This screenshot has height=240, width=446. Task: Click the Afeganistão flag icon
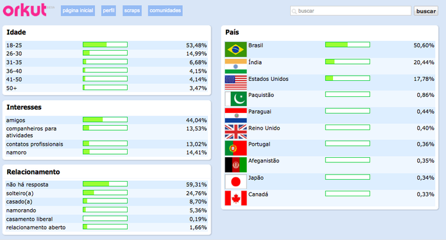[236, 165]
